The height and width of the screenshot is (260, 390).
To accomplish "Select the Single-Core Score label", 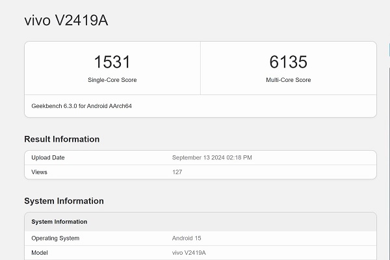I will (112, 80).
